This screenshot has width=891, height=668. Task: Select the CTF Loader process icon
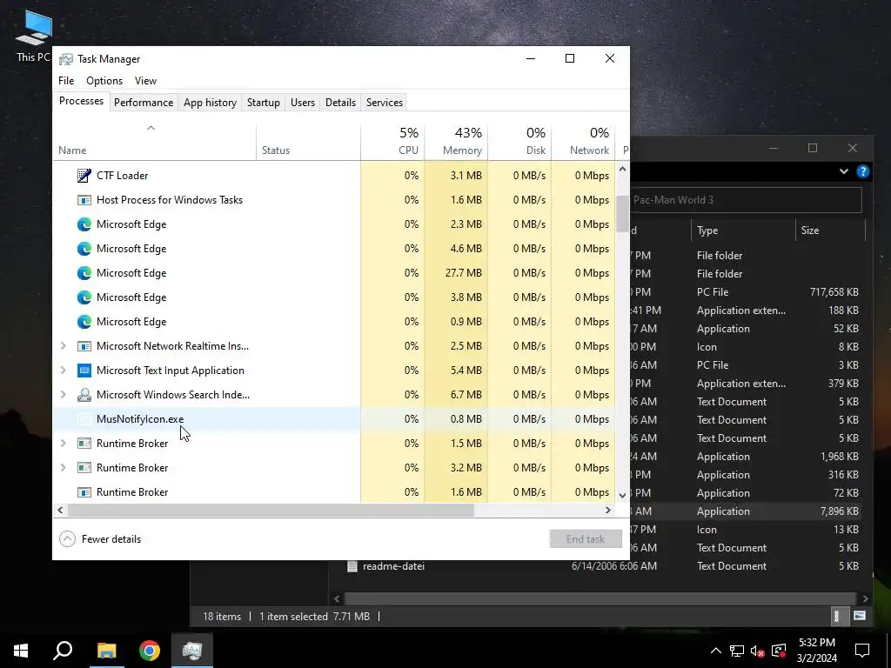84,176
